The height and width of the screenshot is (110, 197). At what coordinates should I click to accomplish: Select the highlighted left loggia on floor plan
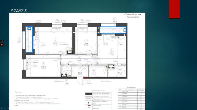(29, 39)
